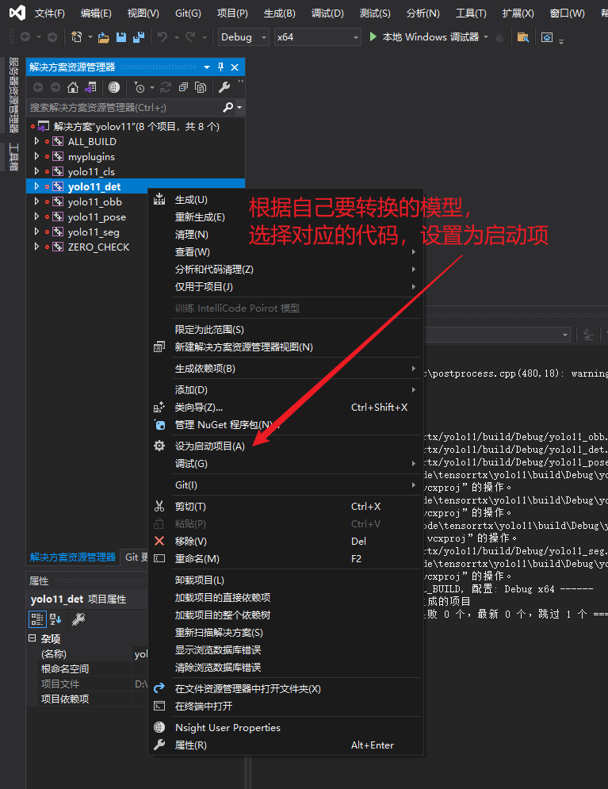Viewport: 608px width, 789px height.
Task: Expand the ALL_BUILD project node
Action: pos(36,141)
